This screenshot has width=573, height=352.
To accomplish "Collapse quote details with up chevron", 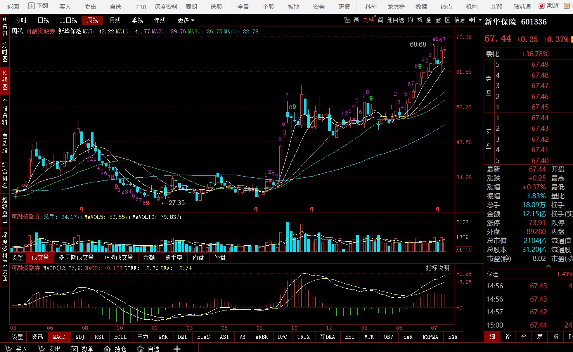I will (x=549, y=266).
